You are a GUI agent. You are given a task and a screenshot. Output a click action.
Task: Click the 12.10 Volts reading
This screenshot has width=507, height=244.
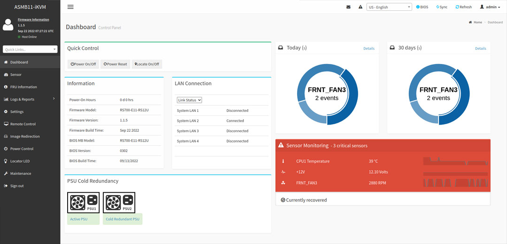pos(378,172)
